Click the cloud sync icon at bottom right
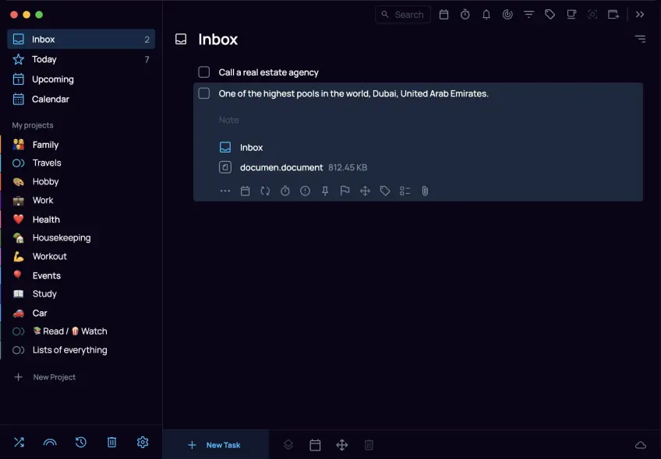The height and width of the screenshot is (459, 661). point(641,445)
